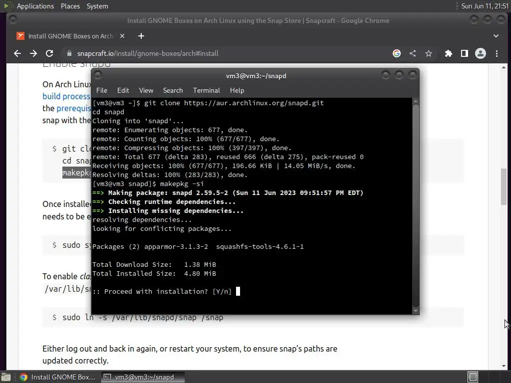Image resolution: width=511 pixels, height=383 pixels.
Task: Click the clock showing Sun Jun 11, 21:51
Action: click(485, 6)
